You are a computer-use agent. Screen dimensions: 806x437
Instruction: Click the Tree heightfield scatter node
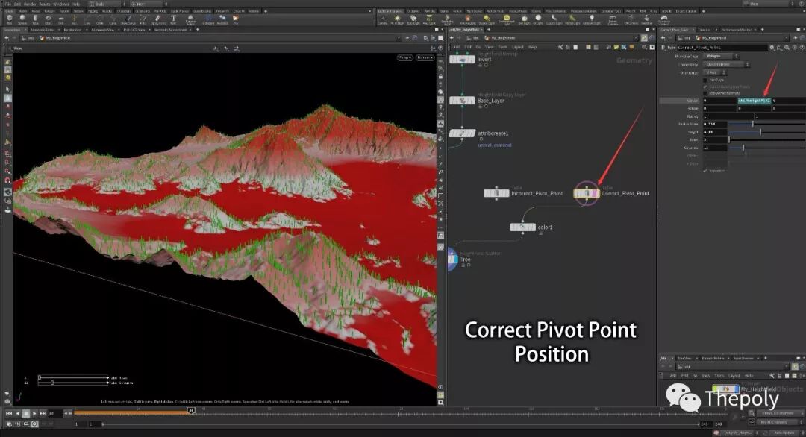tap(452, 259)
